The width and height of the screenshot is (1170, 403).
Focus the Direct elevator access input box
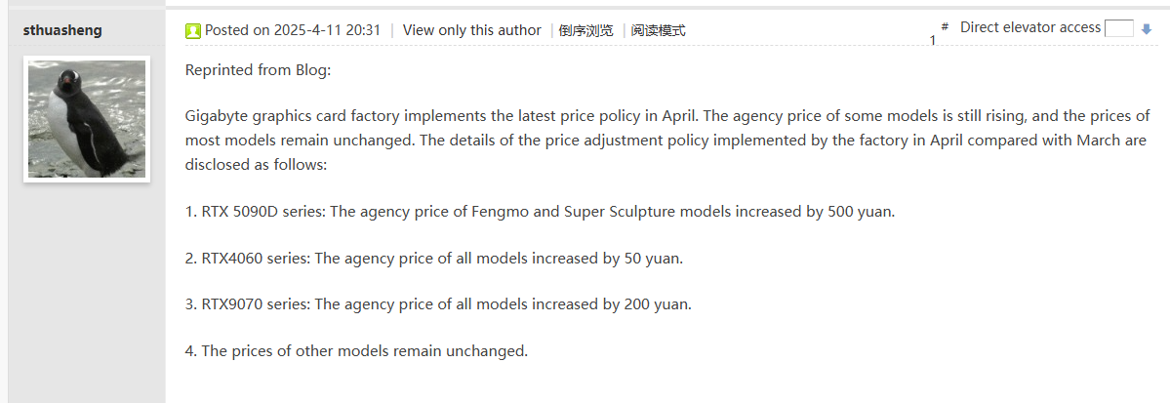coord(1118,28)
